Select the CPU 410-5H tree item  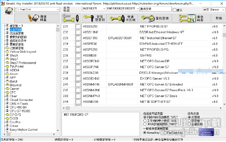[18, 107]
